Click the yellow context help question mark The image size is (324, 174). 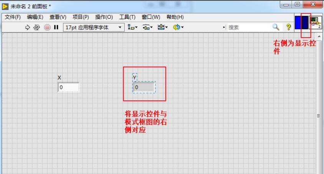[288, 27]
